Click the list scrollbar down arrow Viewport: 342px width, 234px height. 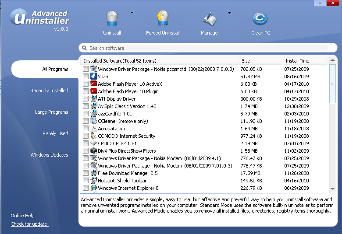pyautogui.click(x=332, y=189)
